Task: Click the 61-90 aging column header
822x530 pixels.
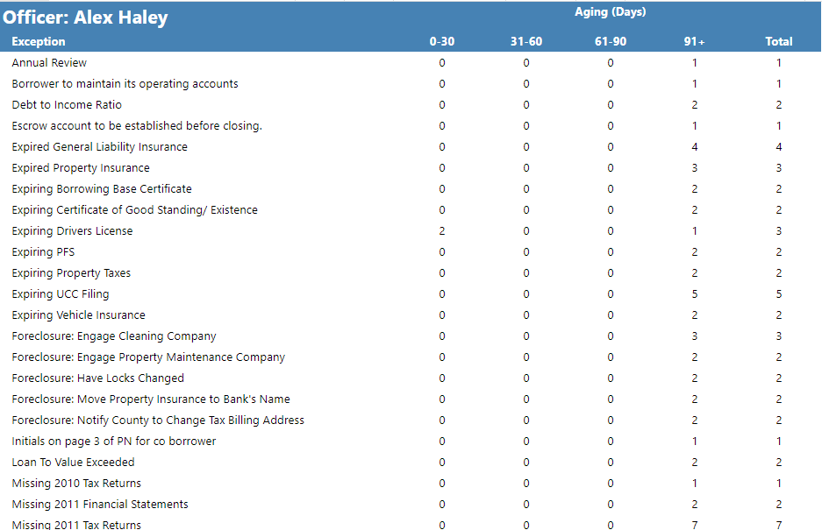Action: coord(611,41)
